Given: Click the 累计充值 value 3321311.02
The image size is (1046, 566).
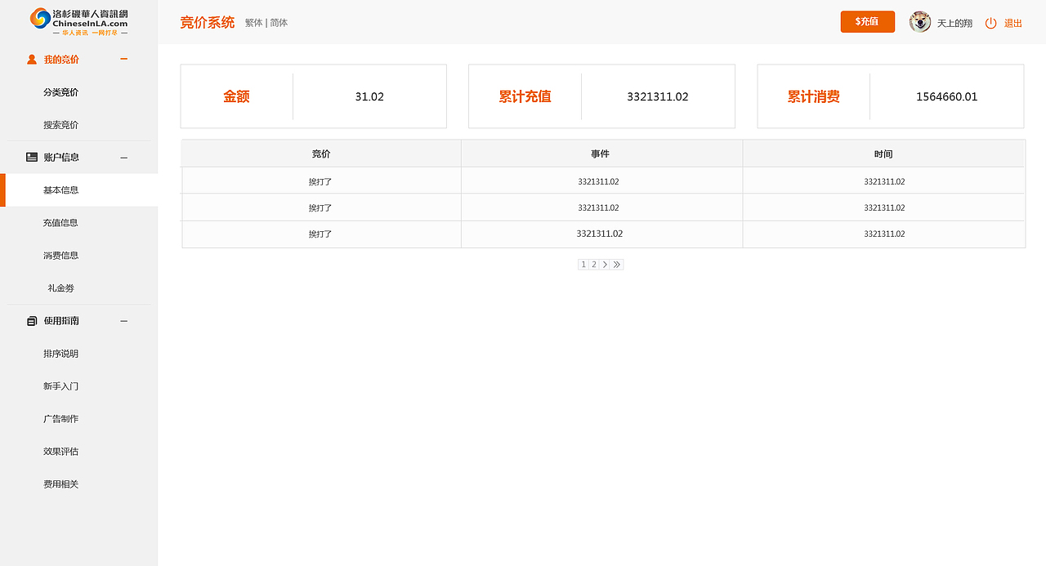Looking at the screenshot, I should click(x=658, y=96).
